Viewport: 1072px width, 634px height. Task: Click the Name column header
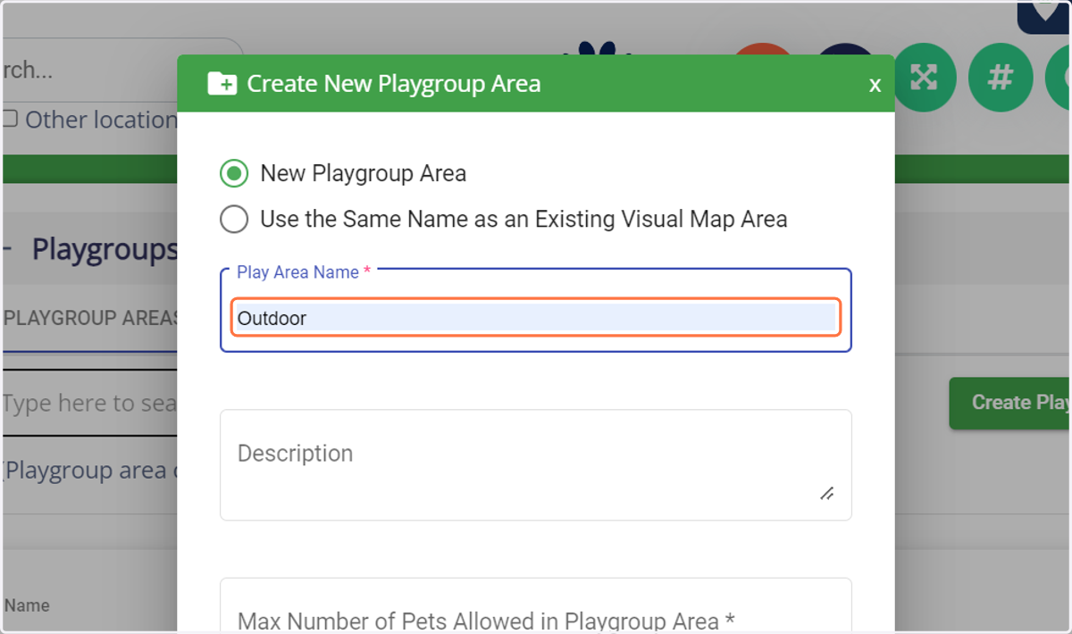pos(27,605)
